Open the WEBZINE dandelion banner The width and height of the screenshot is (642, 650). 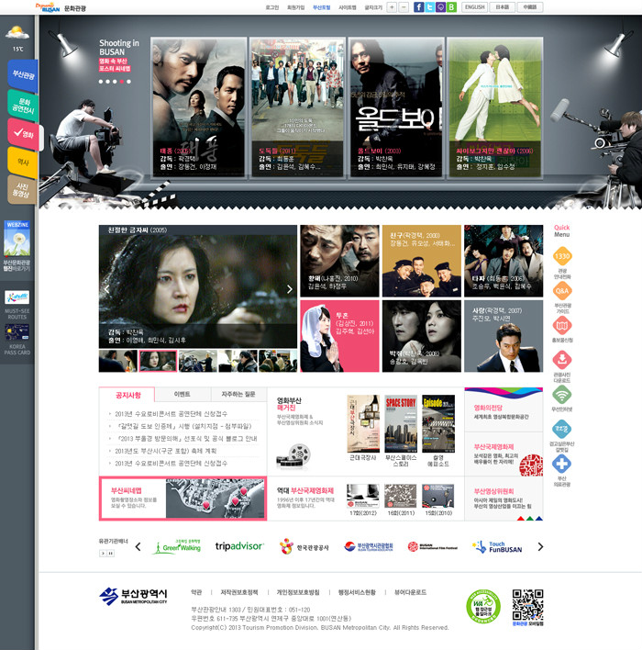point(17,239)
